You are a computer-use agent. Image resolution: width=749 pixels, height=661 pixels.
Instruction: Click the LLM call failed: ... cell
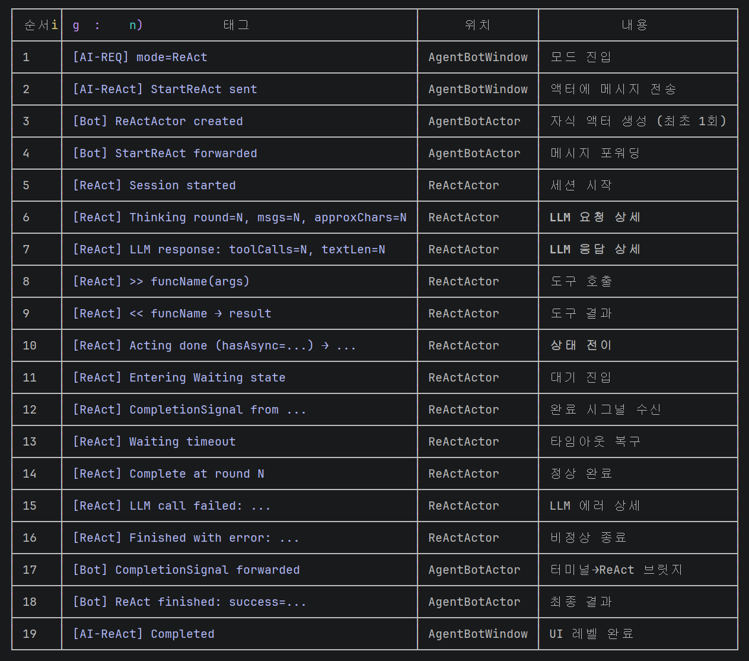click(172, 506)
